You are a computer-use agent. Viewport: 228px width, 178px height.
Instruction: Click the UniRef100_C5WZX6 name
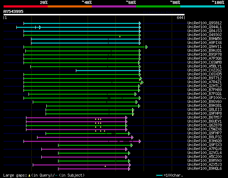(x=204, y=129)
